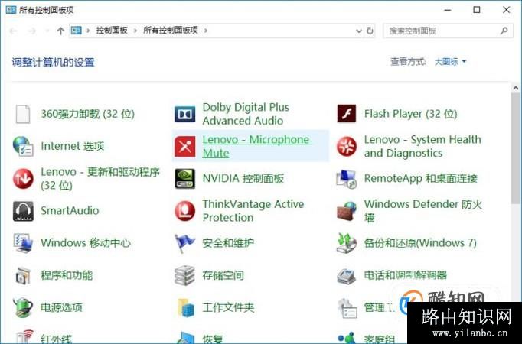Open 程序和功能 text link

coord(67,275)
